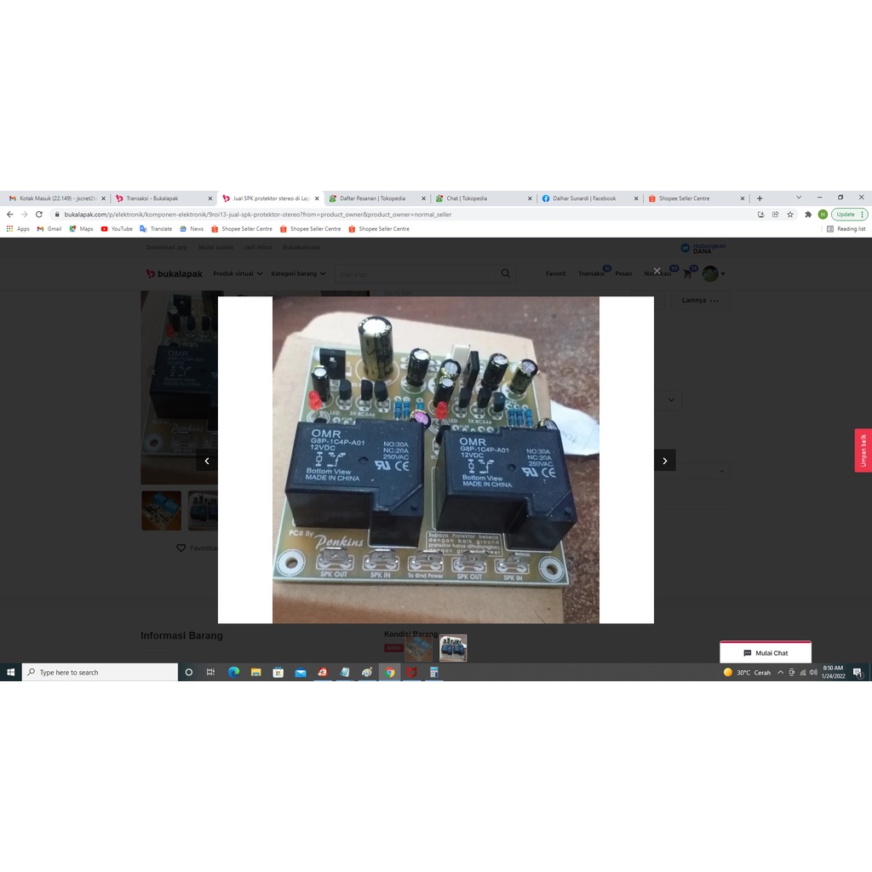Click the Share page icon
The height and width of the screenshot is (872, 872).
click(x=775, y=214)
